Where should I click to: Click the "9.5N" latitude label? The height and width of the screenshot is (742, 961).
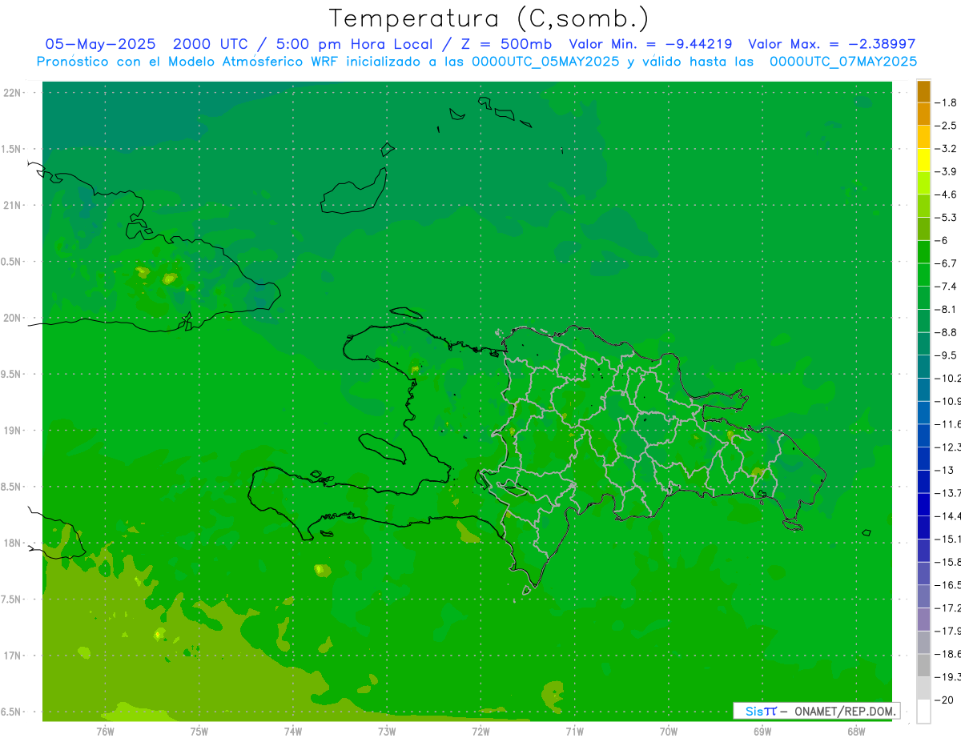[x=11, y=374]
